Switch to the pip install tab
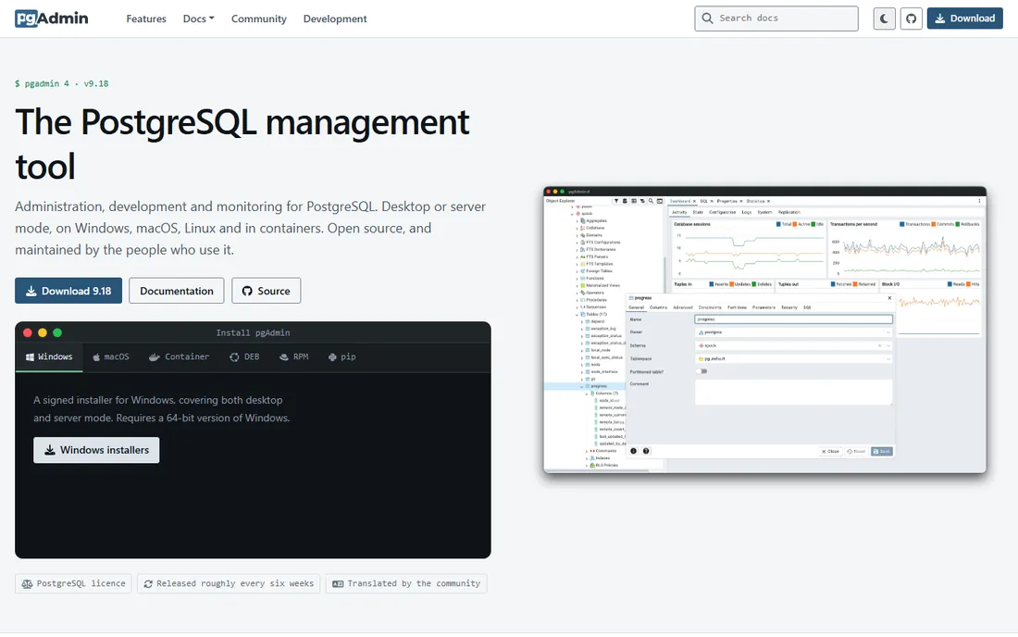The height and width of the screenshot is (637, 1018). pyautogui.click(x=342, y=356)
